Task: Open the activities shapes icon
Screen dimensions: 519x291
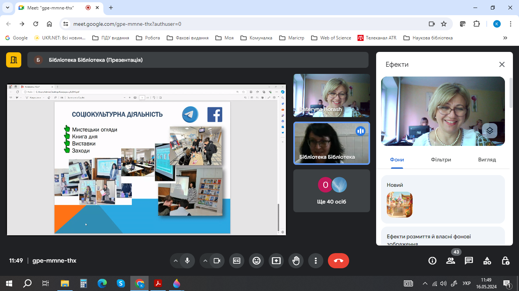Action: coord(487,261)
